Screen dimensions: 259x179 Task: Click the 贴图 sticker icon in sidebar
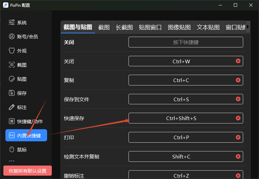12,79
